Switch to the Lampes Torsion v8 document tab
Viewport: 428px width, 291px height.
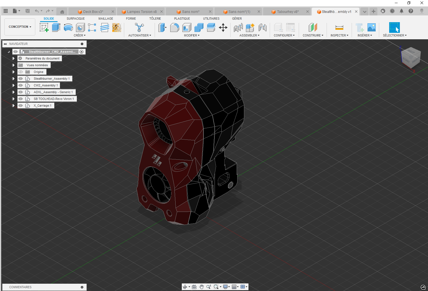coord(141,12)
